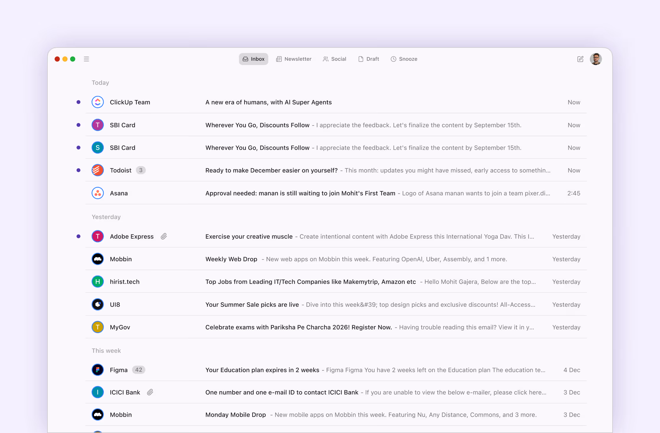Viewport: 660px width, 433px height.
Task: Open 'A new era of humans' email
Action: (x=268, y=102)
